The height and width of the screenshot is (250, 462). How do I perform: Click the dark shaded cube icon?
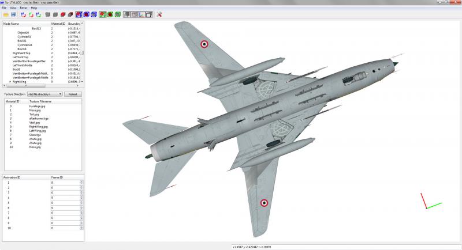(x=70, y=14)
